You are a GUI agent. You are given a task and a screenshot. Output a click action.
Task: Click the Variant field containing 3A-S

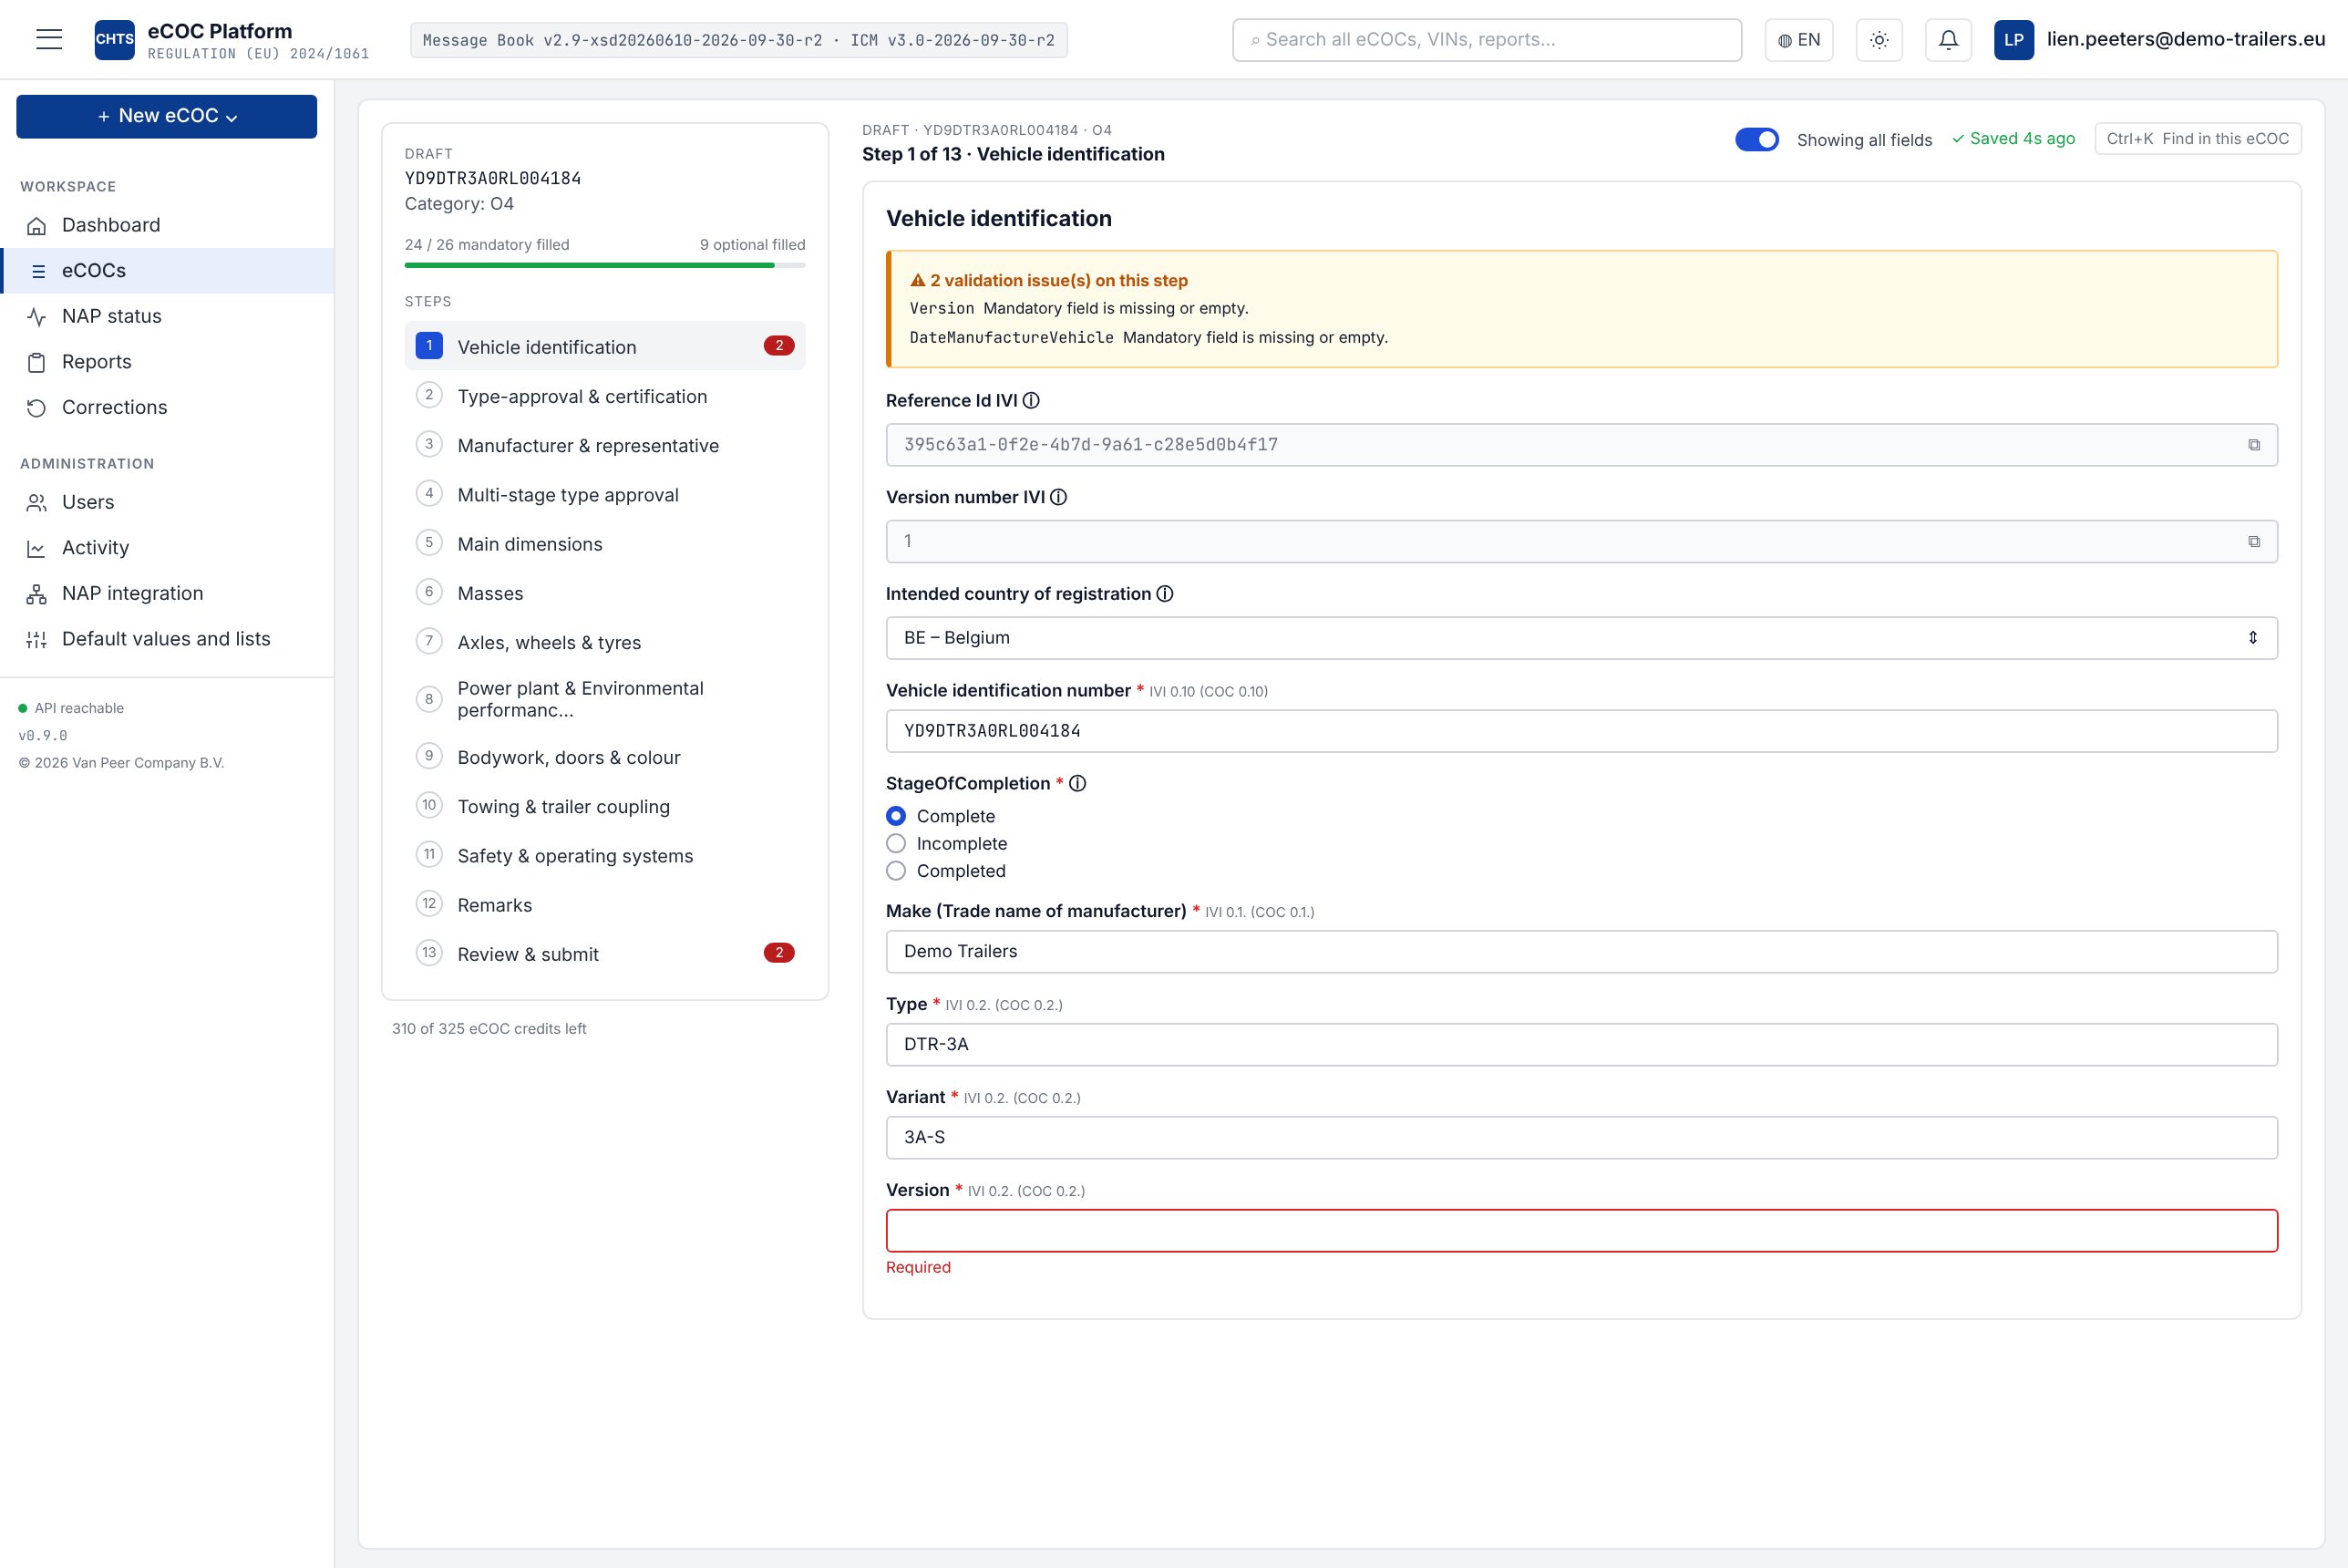pyautogui.click(x=1581, y=1138)
